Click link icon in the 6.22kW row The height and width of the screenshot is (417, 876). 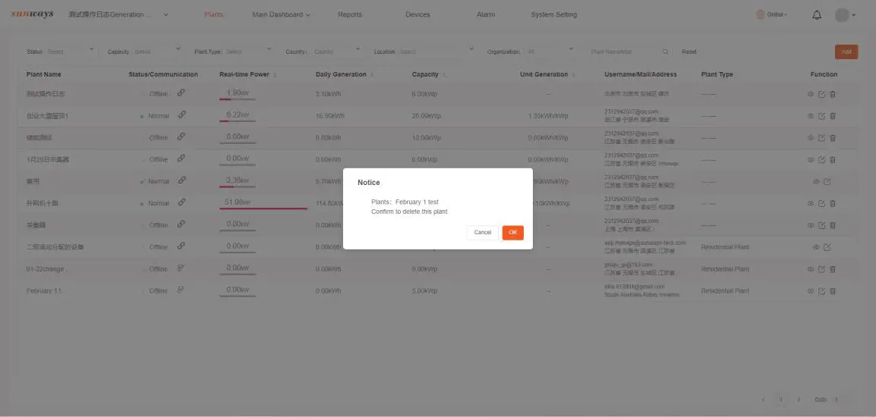point(181,114)
